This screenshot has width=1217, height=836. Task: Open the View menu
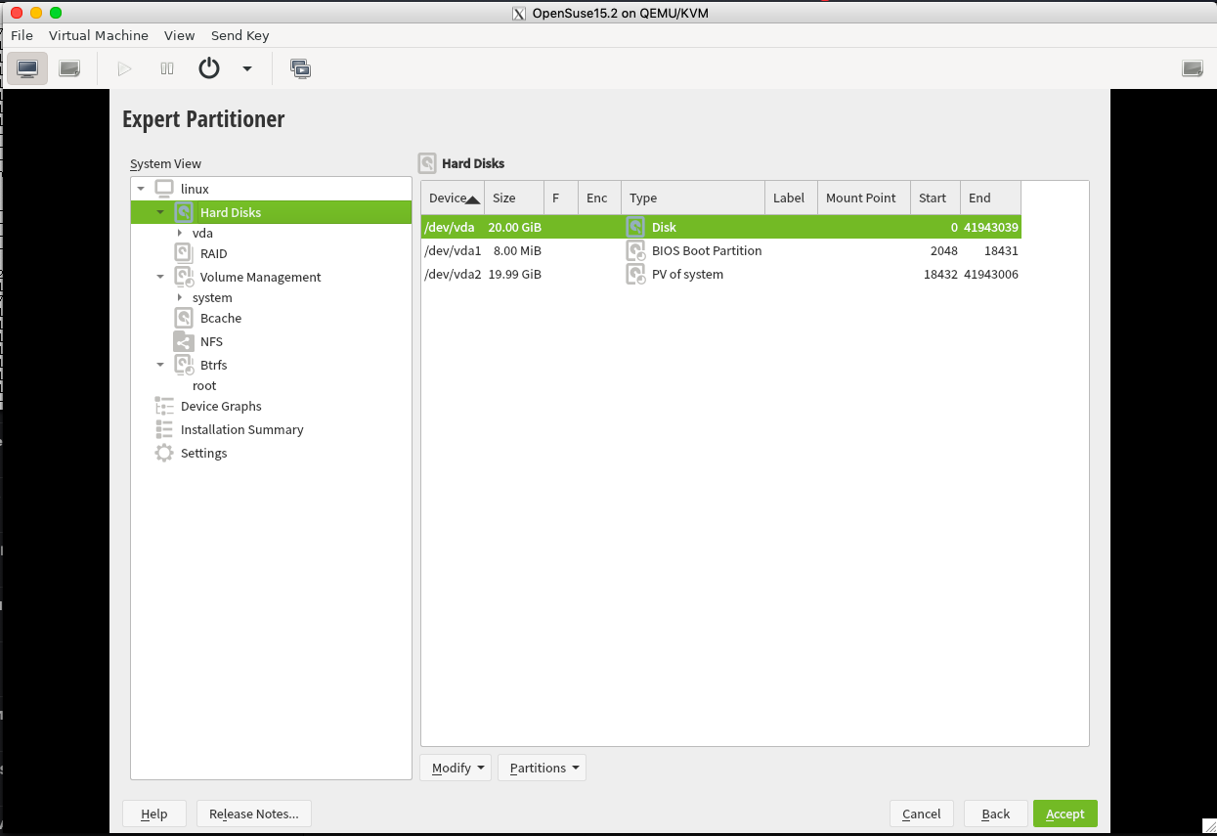coord(180,35)
